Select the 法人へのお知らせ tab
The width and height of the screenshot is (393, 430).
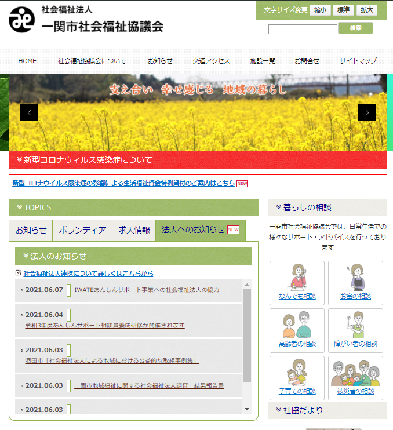[x=201, y=230]
